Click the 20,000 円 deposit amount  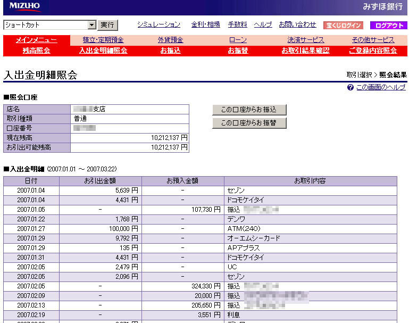(207, 296)
